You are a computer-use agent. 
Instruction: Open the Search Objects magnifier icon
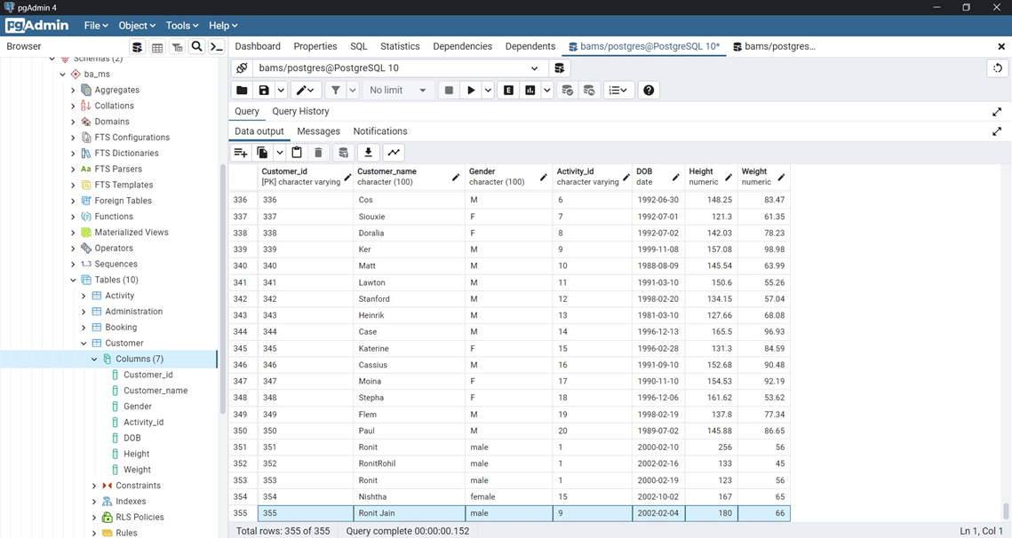(x=197, y=47)
